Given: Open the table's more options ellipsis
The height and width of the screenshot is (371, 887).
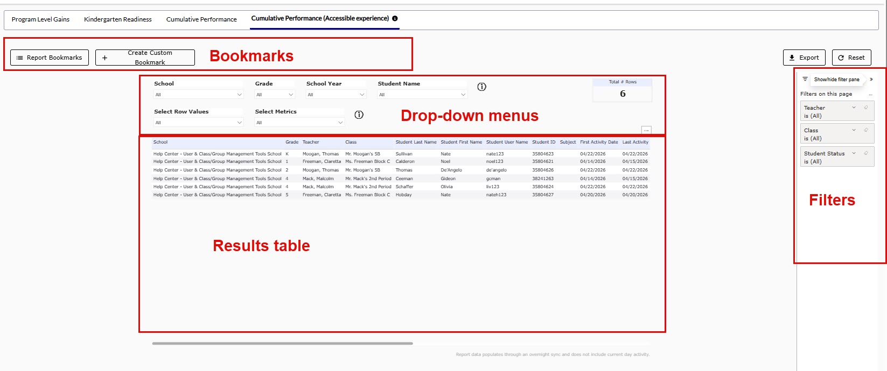Looking at the screenshot, I should tap(646, 130).
